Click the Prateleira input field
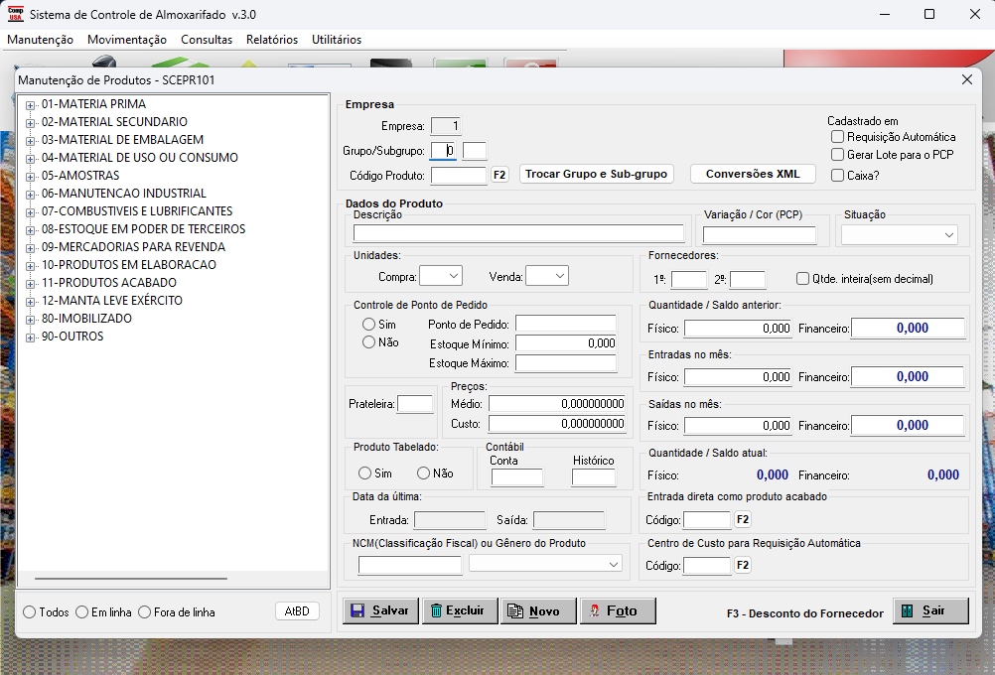995x675 pixels. click(x=415, y=403)
